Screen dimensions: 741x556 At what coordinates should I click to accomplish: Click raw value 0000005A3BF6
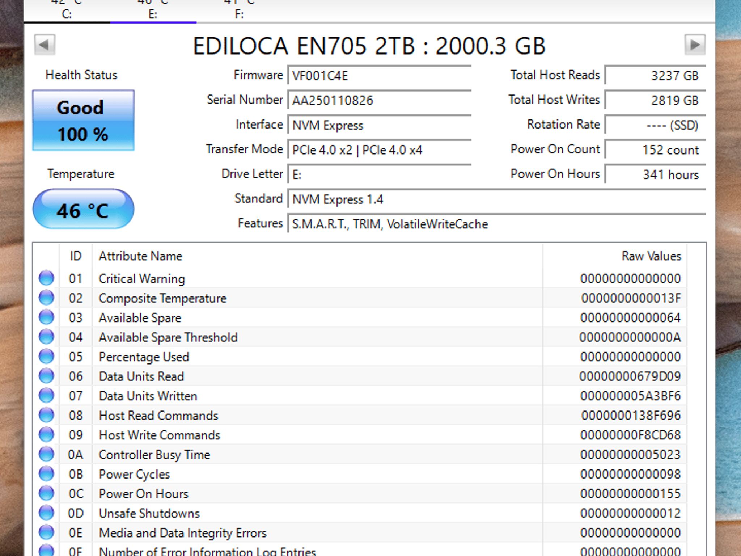[631, 396]
